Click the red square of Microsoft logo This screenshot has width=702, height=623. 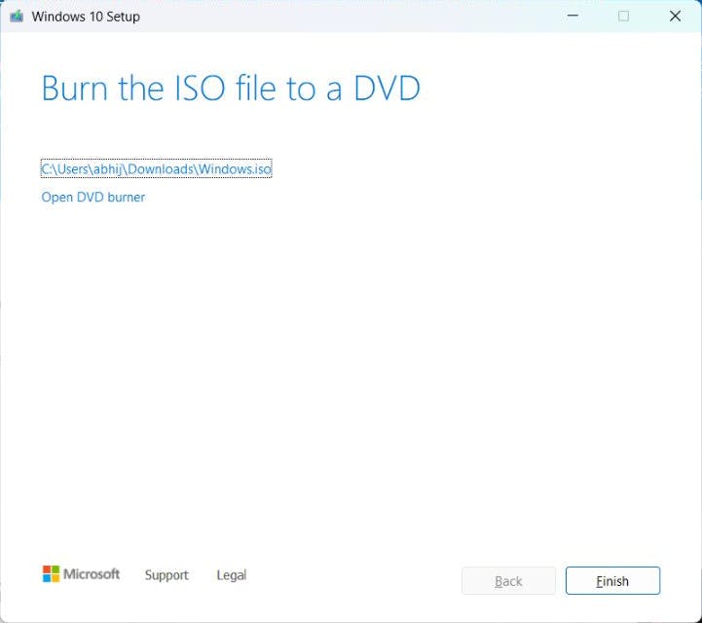coord(47,569)
